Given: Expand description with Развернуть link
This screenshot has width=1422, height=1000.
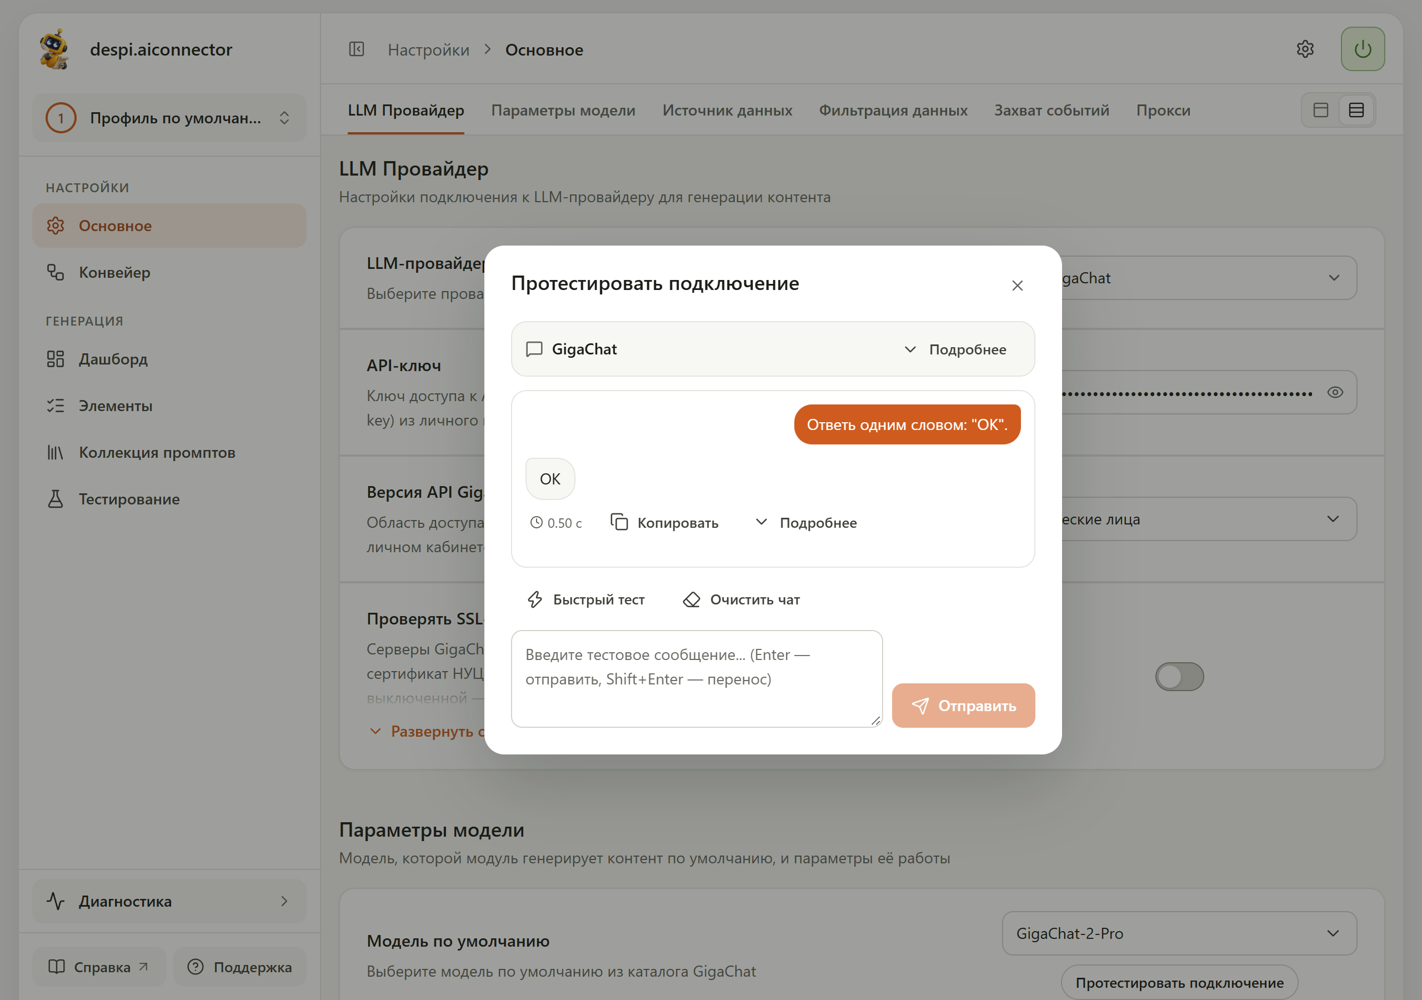Looking at the screenshot, I should (x=427, y=732).
